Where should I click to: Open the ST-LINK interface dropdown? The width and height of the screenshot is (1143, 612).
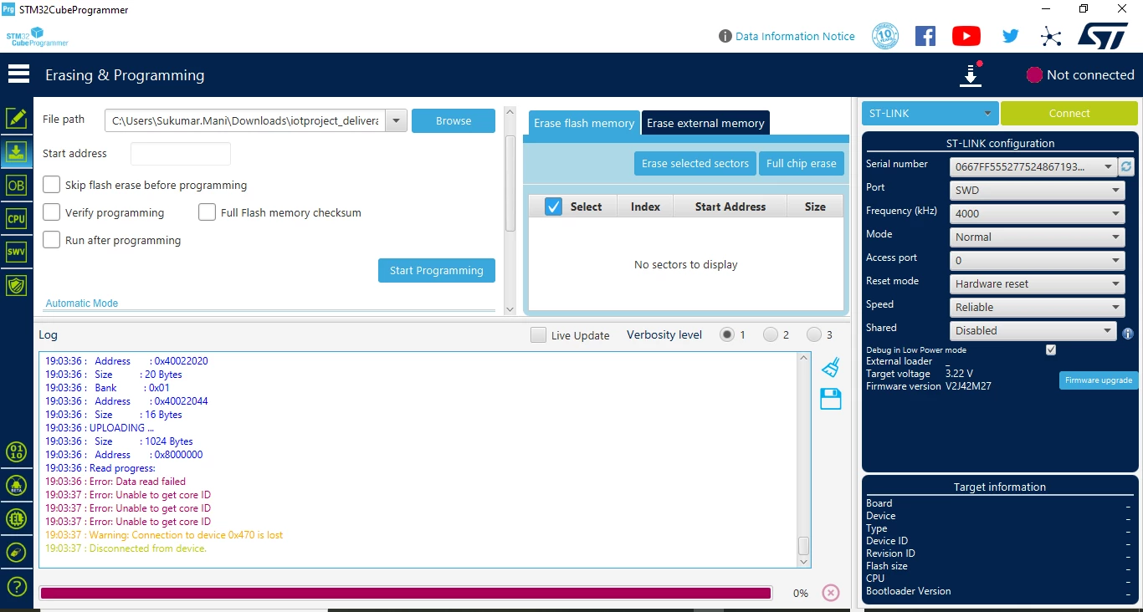pyautogui.click(x=930, y=113)
